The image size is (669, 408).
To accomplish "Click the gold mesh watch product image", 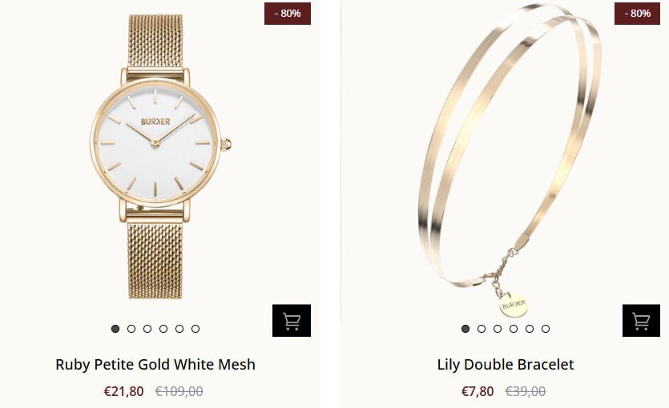I will pyautogui.click(x=160, y=157).
